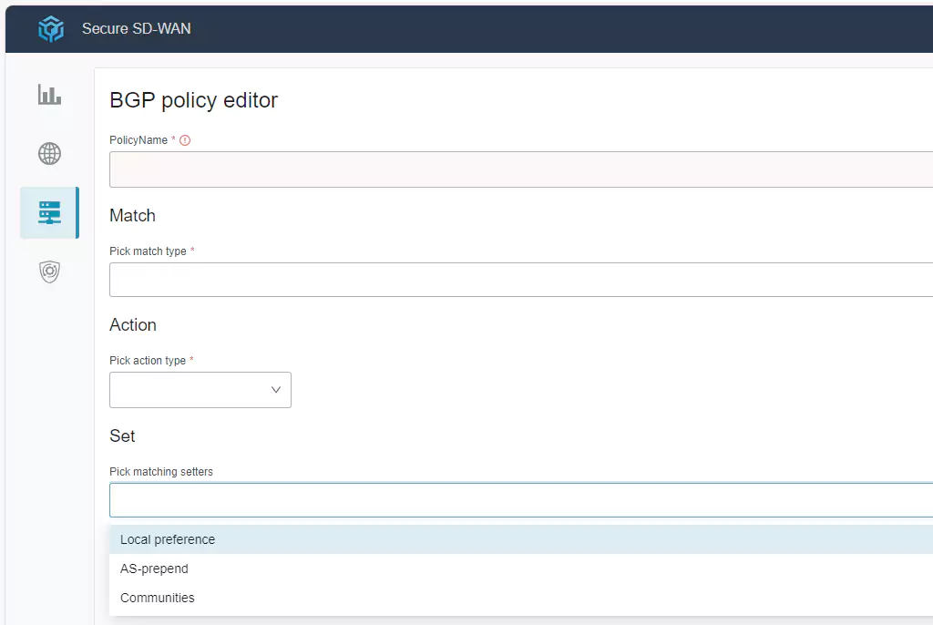Click the Pick action type label

point(148,361)
